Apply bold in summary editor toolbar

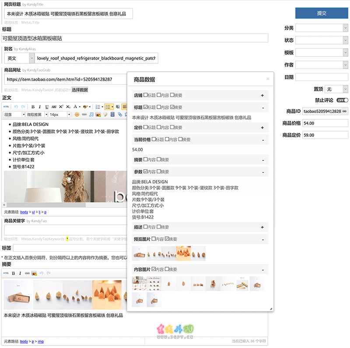tap(14, 273)
